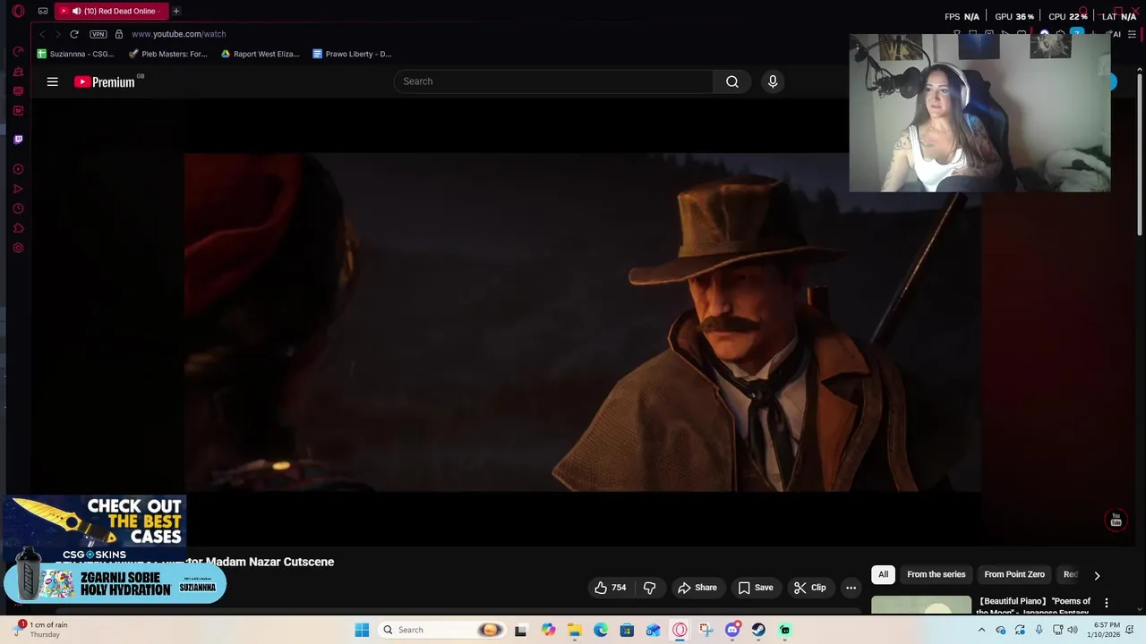The height and width of the screenshot is (644, 1146).
Task: Open GX Cleaner icon in Opera sidebar
Action: click(x=18, y=72)
